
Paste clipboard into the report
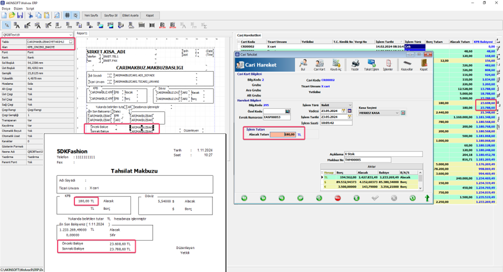pyautogui.click(x=47, y=15)
